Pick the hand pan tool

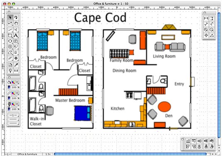[16, 23]
